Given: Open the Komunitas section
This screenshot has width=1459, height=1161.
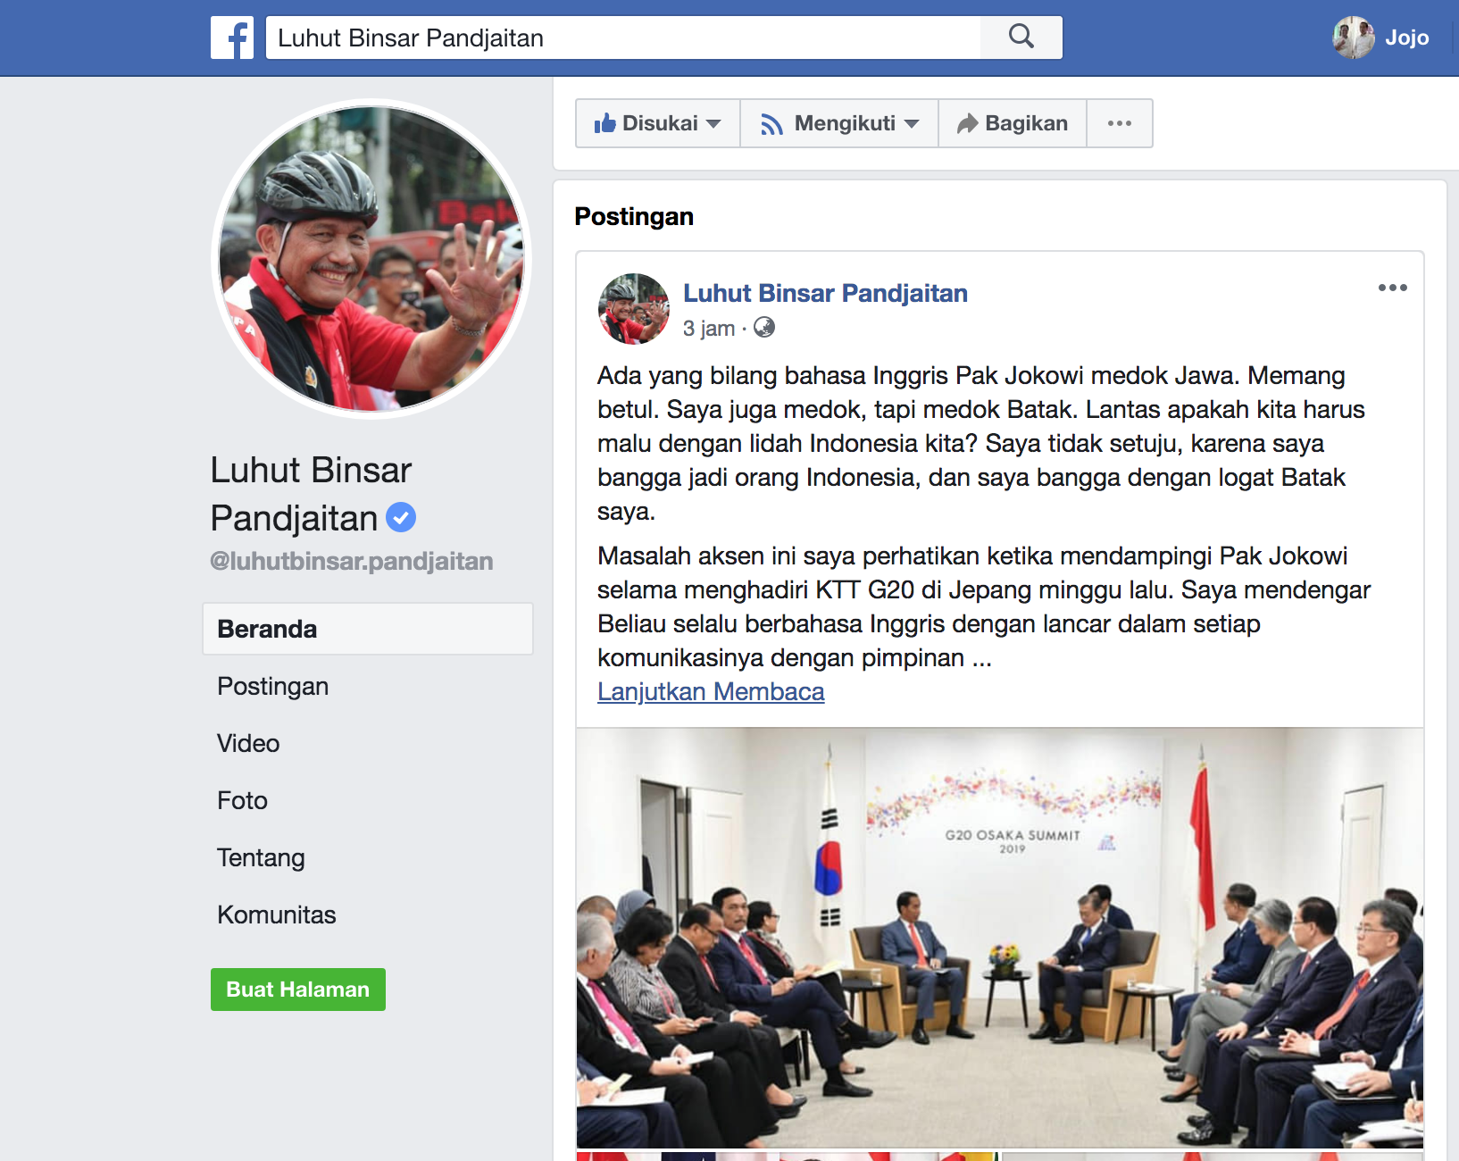Looking at the screenshot, I should click(x=277, y=915).
